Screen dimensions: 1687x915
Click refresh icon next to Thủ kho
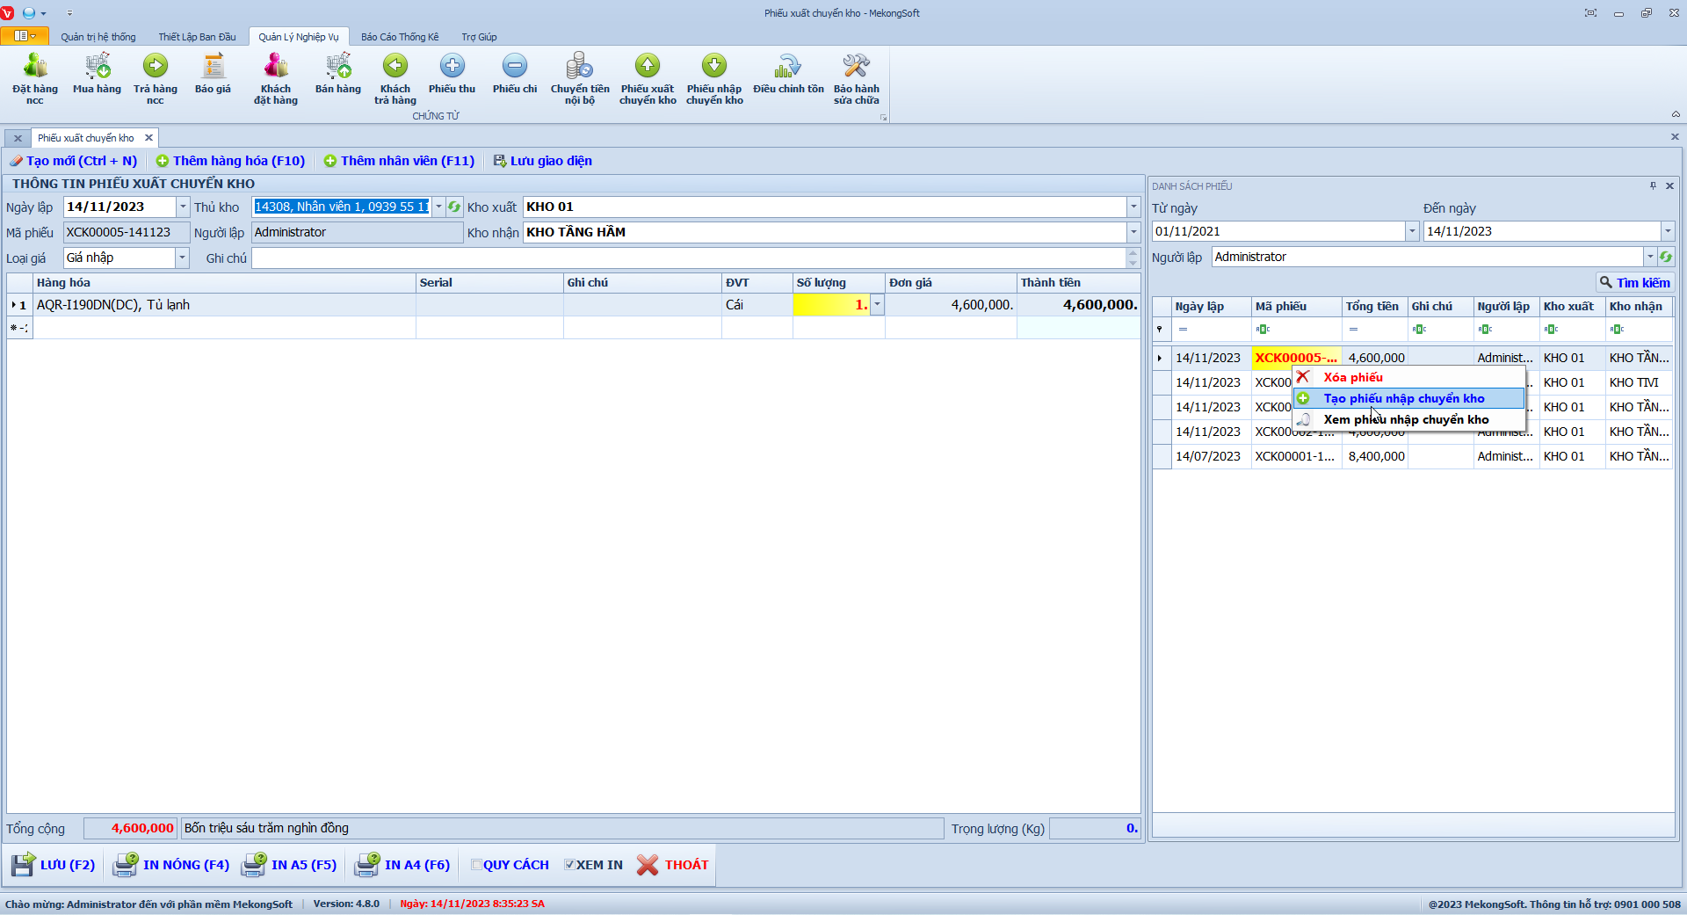(x=454, y=207)
